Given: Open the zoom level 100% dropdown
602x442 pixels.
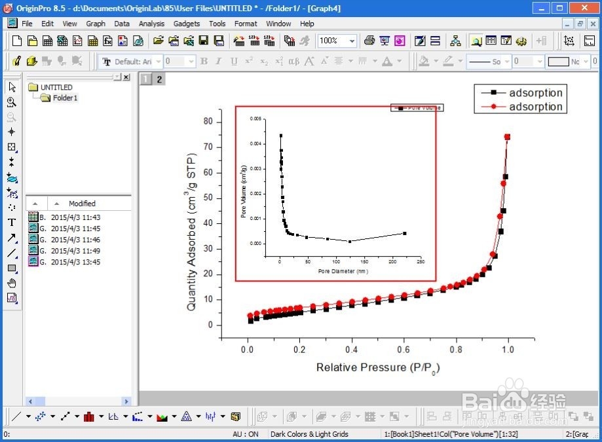Looking at the screenshot, I should 352,41.
